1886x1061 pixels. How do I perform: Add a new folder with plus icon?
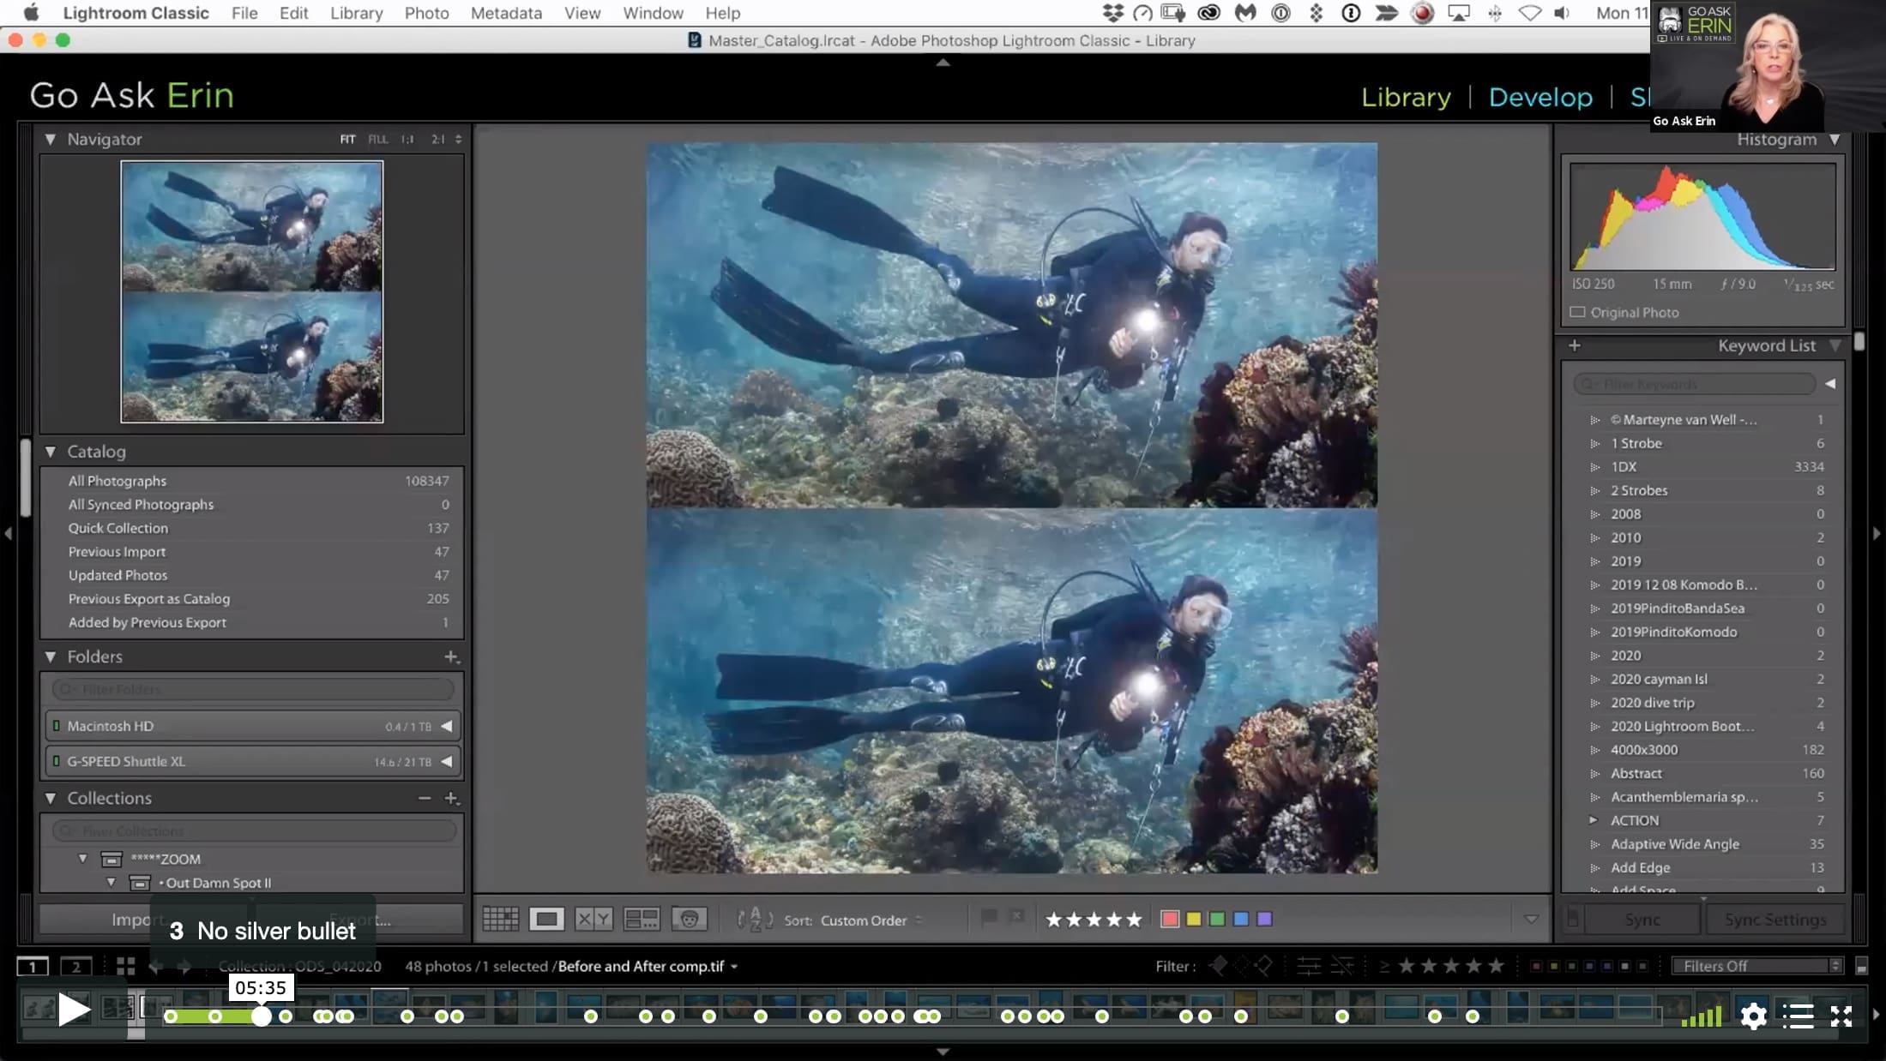[451, 656]
